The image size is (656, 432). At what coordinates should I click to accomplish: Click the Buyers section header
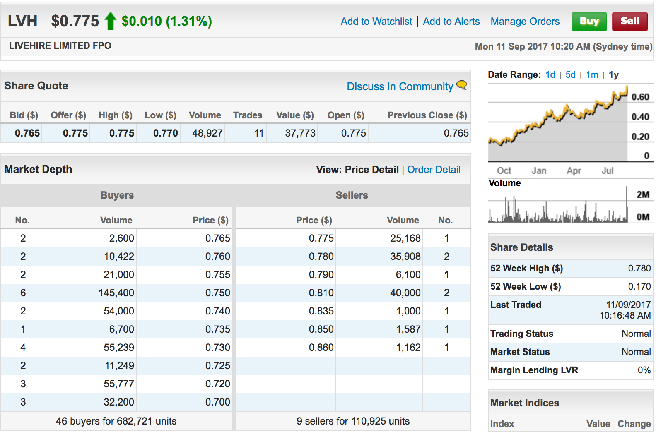pos(117,195)
